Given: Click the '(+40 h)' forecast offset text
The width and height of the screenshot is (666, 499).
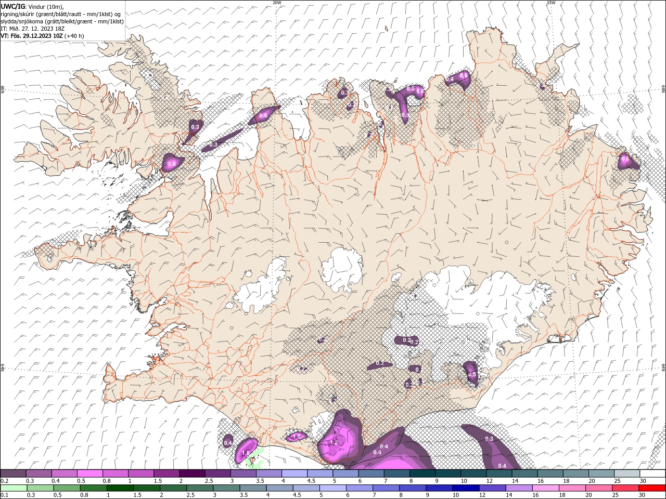Looking at the screenshot, I should point(74,36).
